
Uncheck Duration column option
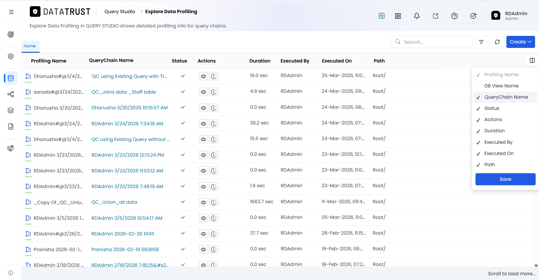click(x=506, y=131)
